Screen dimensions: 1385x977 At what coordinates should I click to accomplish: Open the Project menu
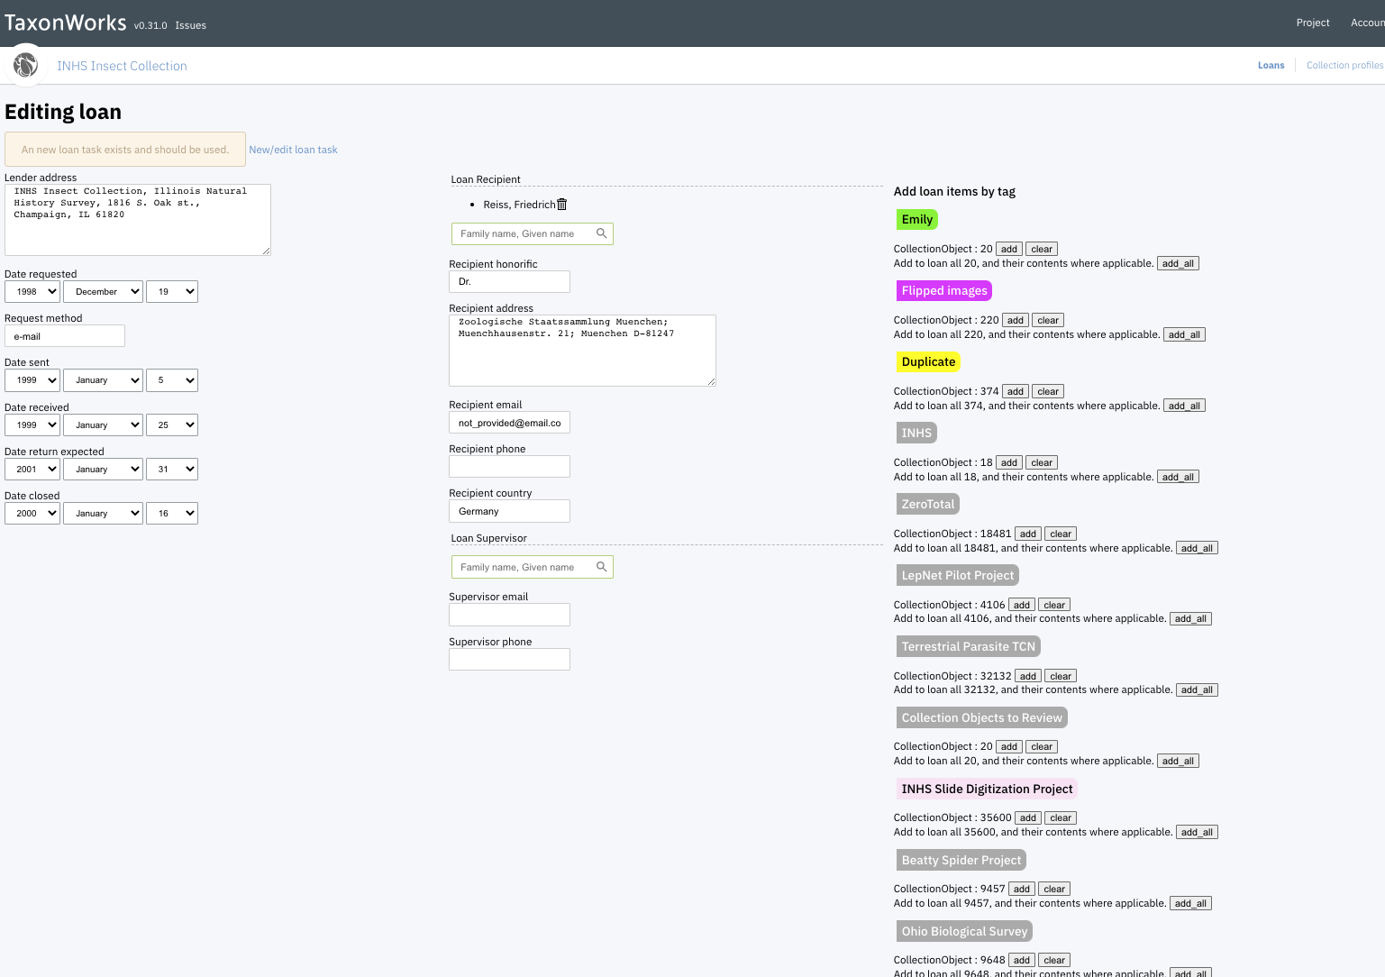[1312, 22]
